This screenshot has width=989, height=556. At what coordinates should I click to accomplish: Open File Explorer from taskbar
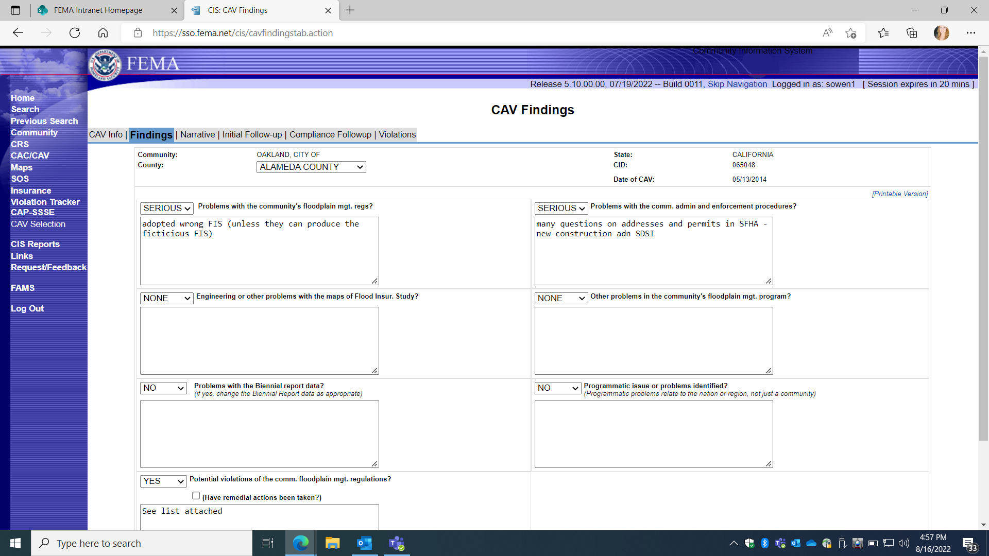click(332, 543)
